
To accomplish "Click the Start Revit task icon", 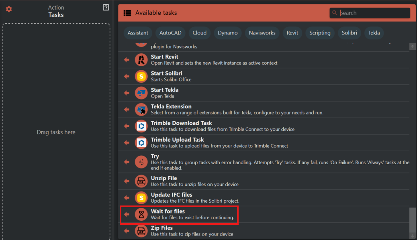I will point(141,59).
